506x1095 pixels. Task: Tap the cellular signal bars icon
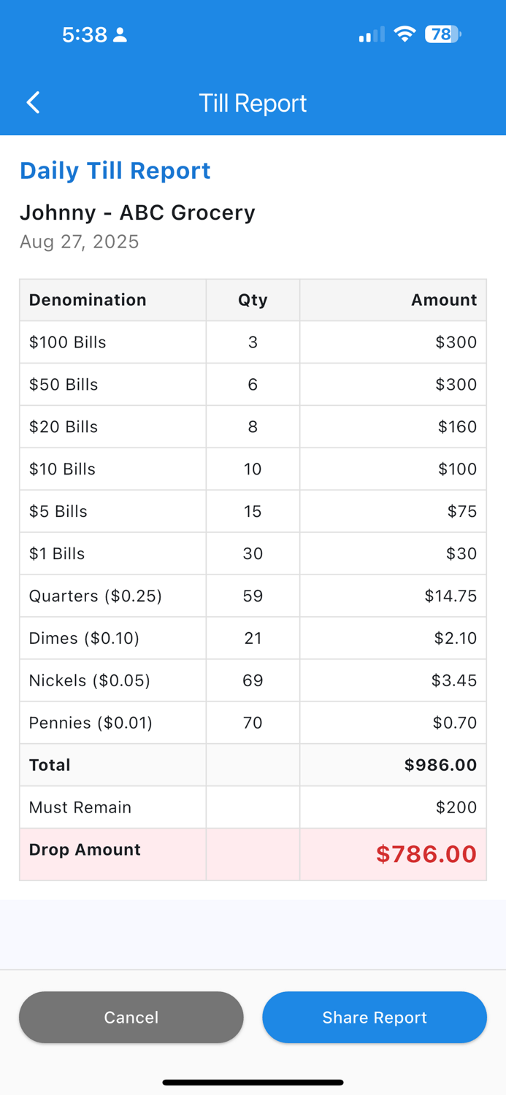coord(372,35)
